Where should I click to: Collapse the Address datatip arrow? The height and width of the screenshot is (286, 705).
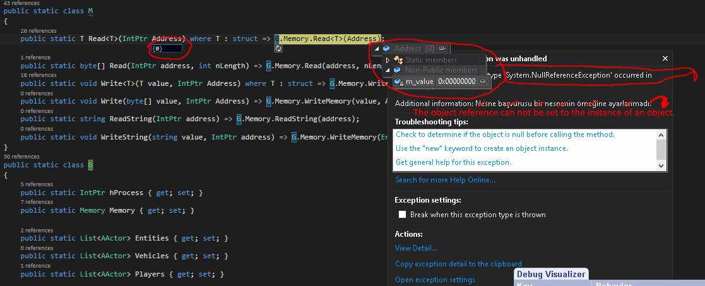point(377,49)
